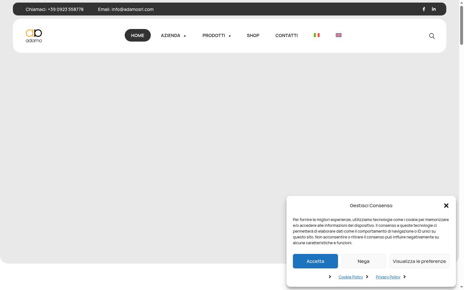464x290 pixels.
Task: Click the scrollbar down arrow
Action: tap(461, 287)
